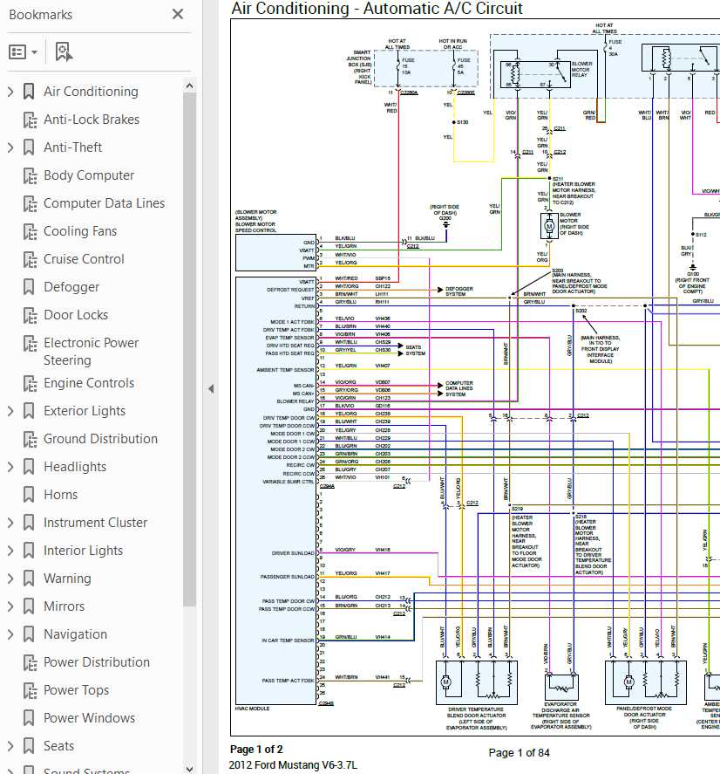Expand the Air Conditioning bookmark
This screenshot has width=720, height=774.
(x=10, y=92)
